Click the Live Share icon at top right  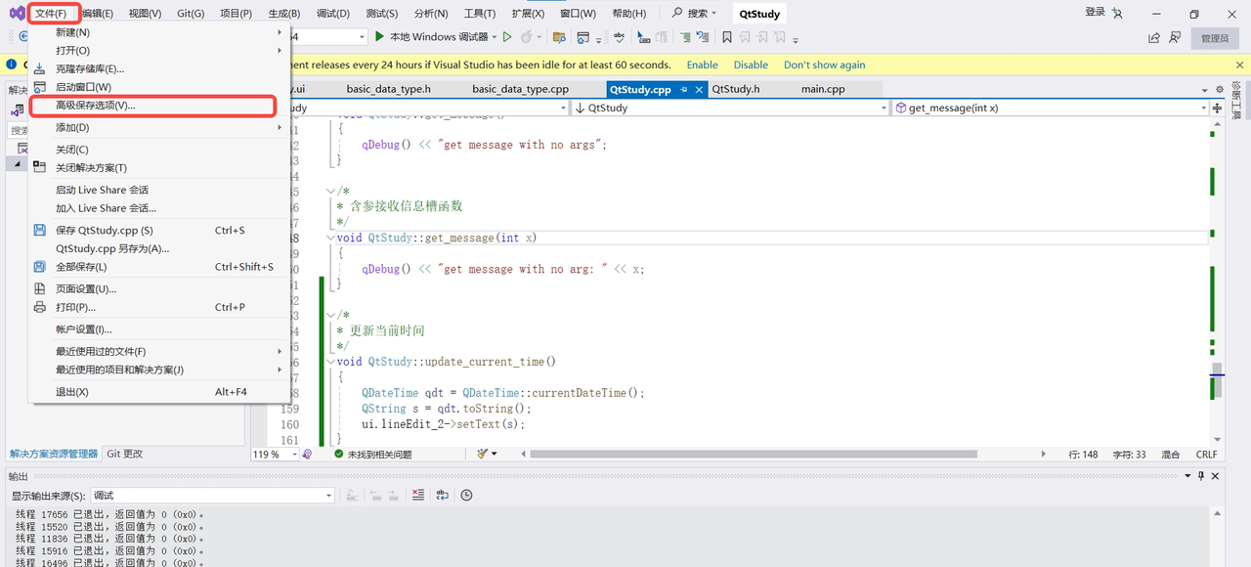1154,37
